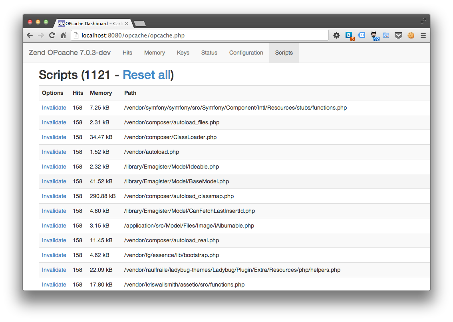
Task: Click the 22.09 kB memory value
Action: click(101, 270)
